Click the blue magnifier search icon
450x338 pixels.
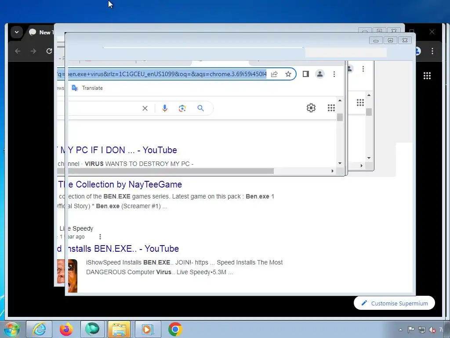(200, 108)
